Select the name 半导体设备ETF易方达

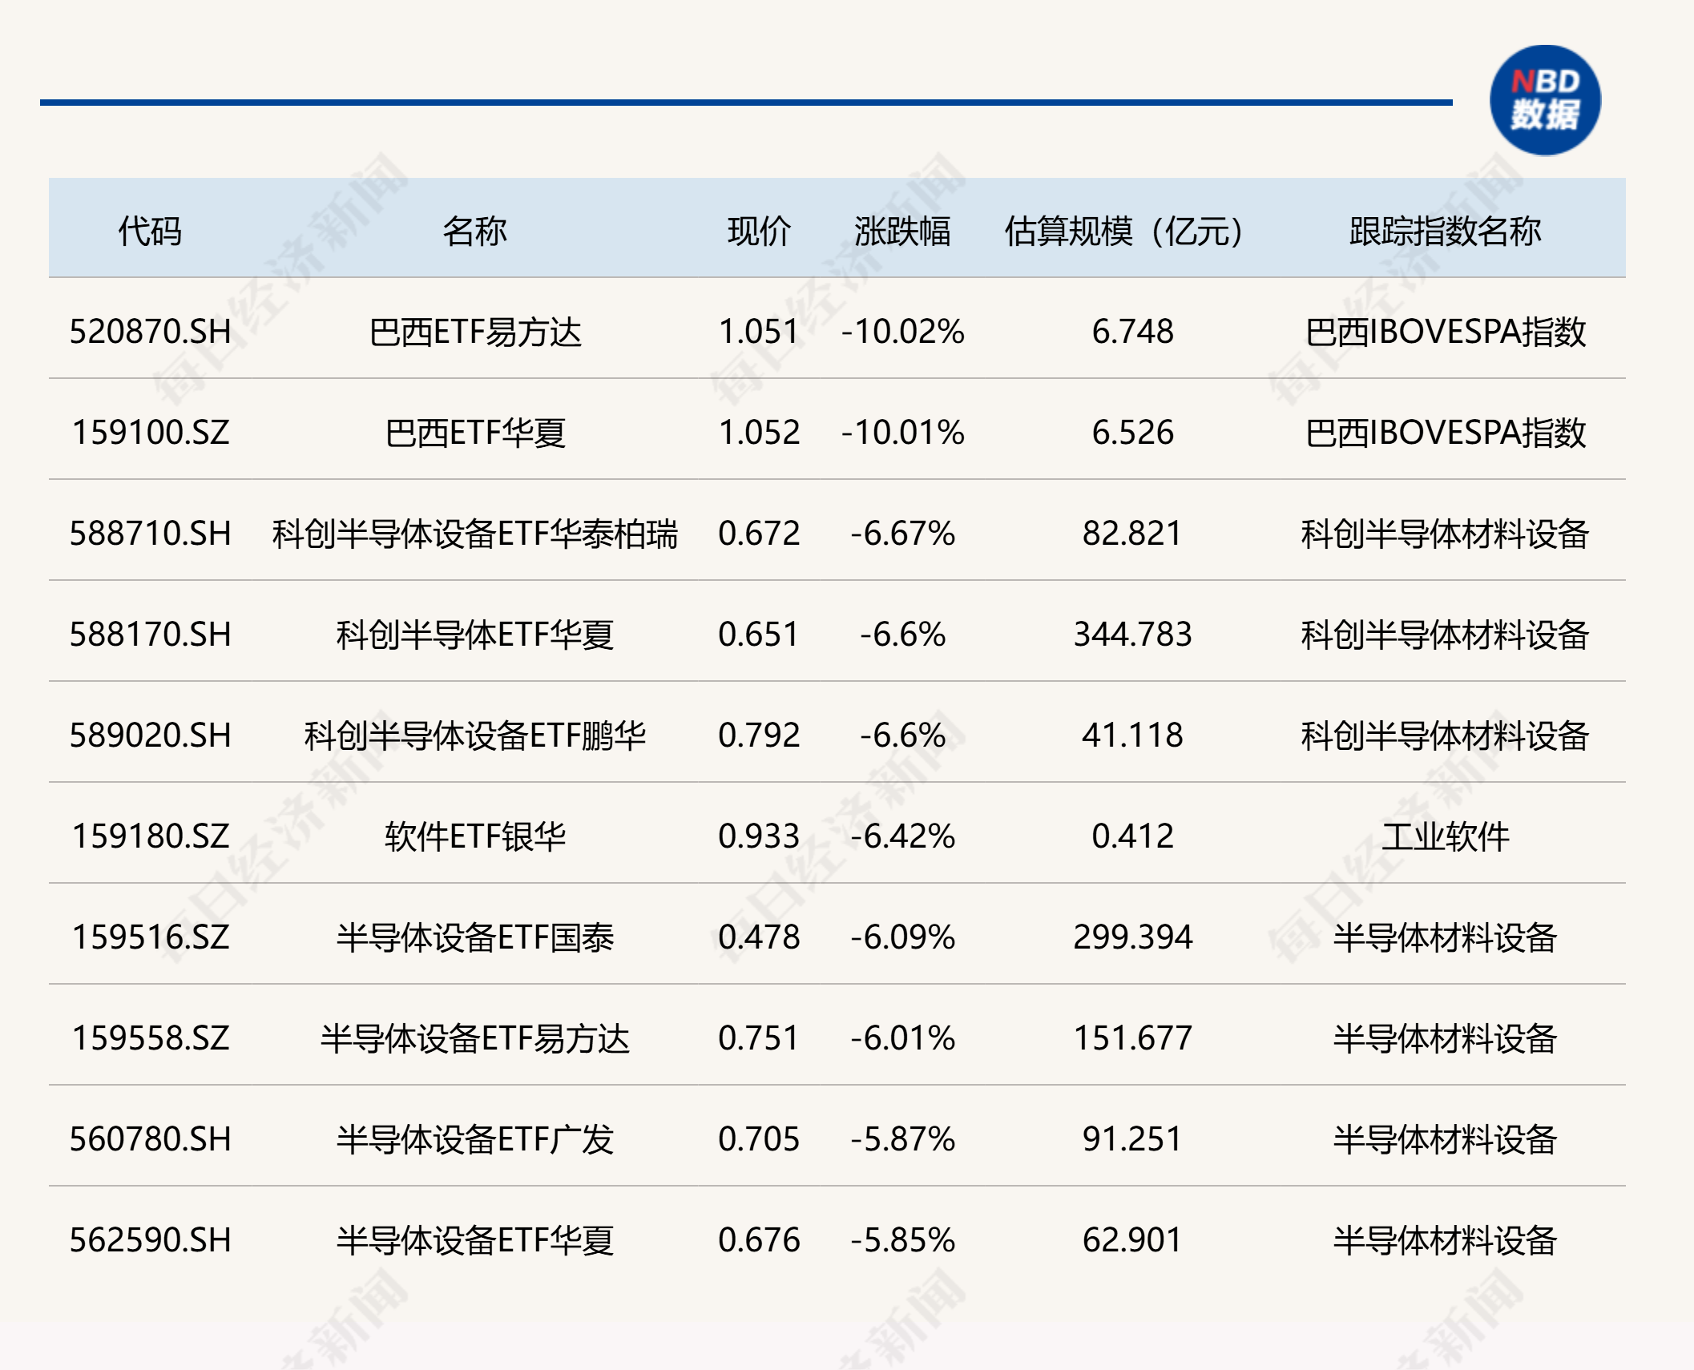pos(474,1038)
